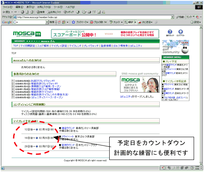Click the History toolbar icon

pyautogui.click(x=78, y=12)
